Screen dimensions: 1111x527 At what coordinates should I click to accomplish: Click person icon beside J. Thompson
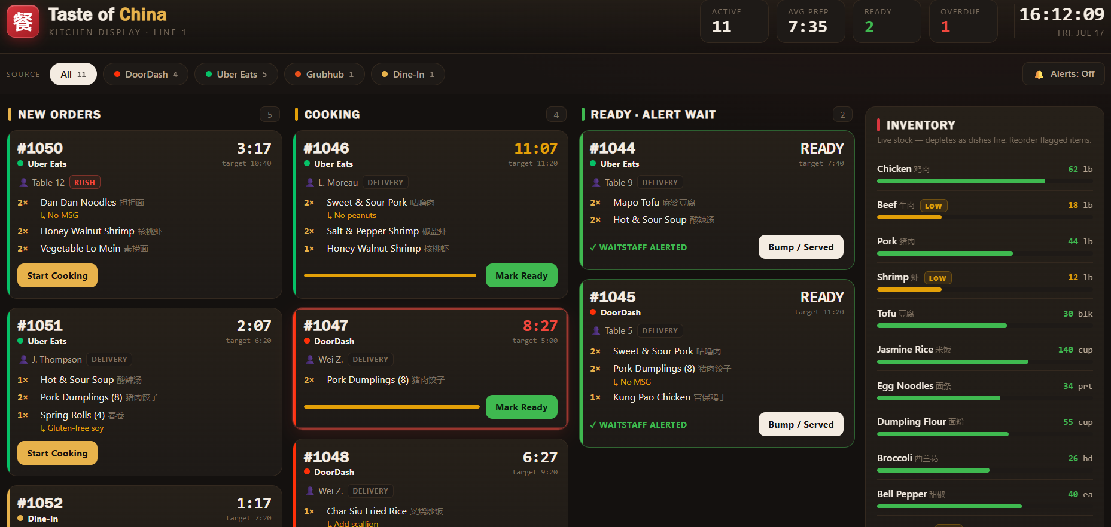[23, 359]
